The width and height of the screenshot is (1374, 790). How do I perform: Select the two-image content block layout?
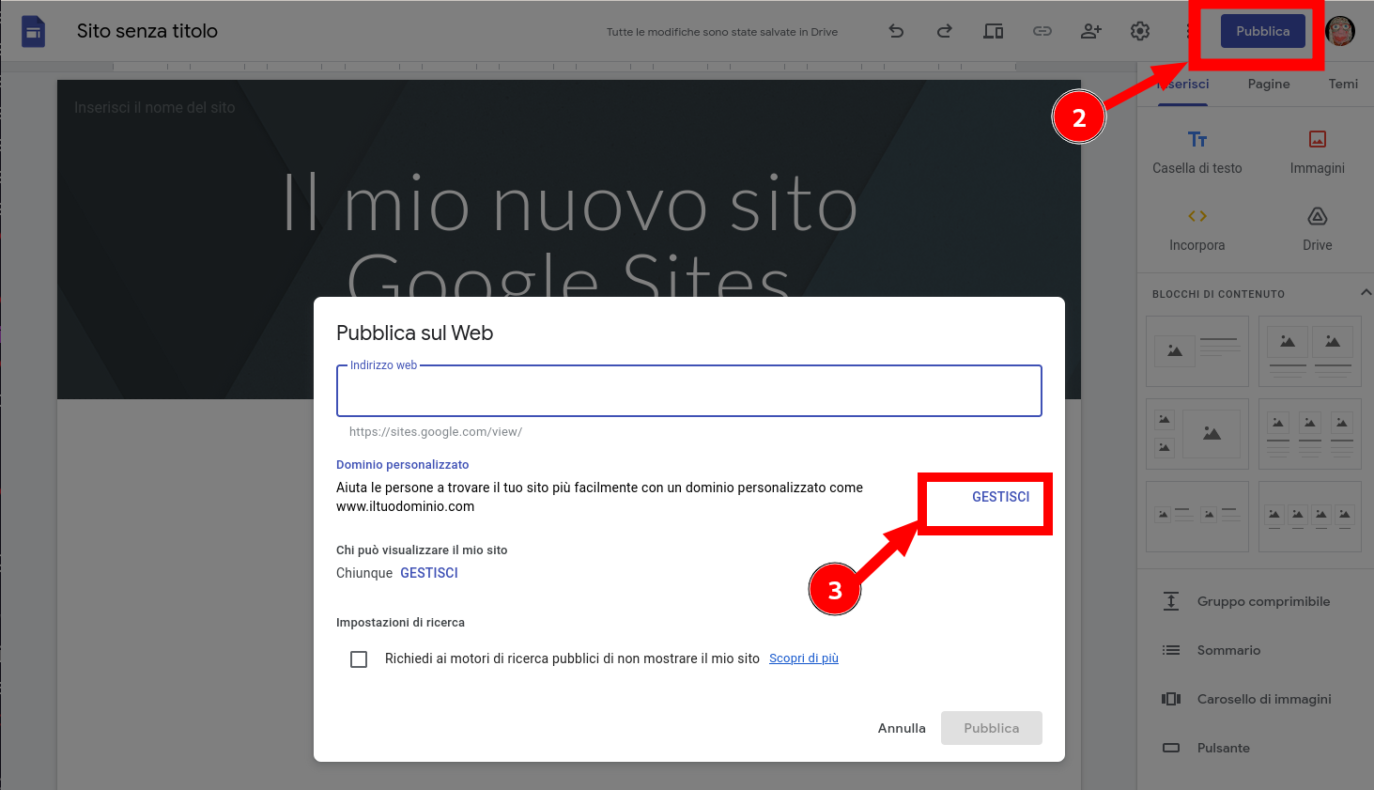pos(1310,351)
